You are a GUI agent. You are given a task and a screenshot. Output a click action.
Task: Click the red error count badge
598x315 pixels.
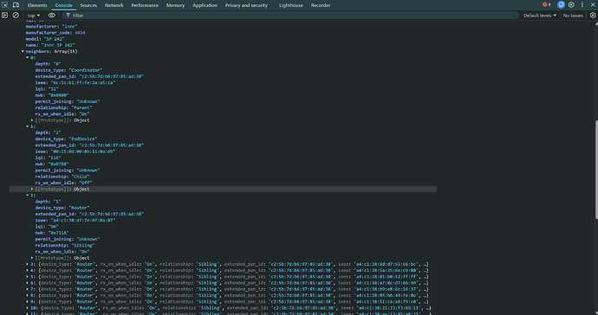547,5
